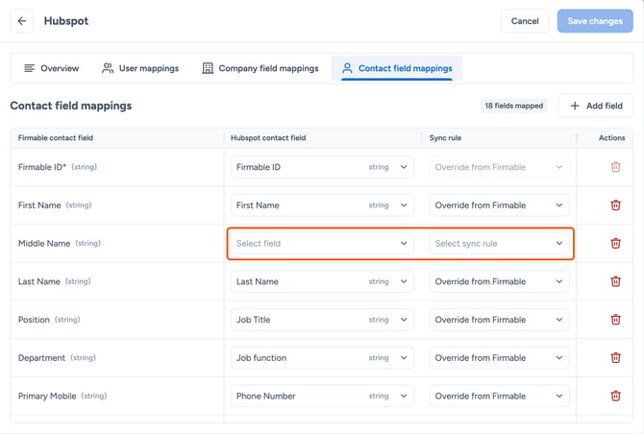Open the Job Title field dropdown

click(x=322, y=320)
